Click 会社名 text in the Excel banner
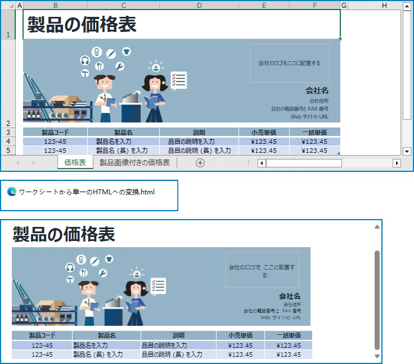Viewport: 414px width, 364px height. coord(317,90)
